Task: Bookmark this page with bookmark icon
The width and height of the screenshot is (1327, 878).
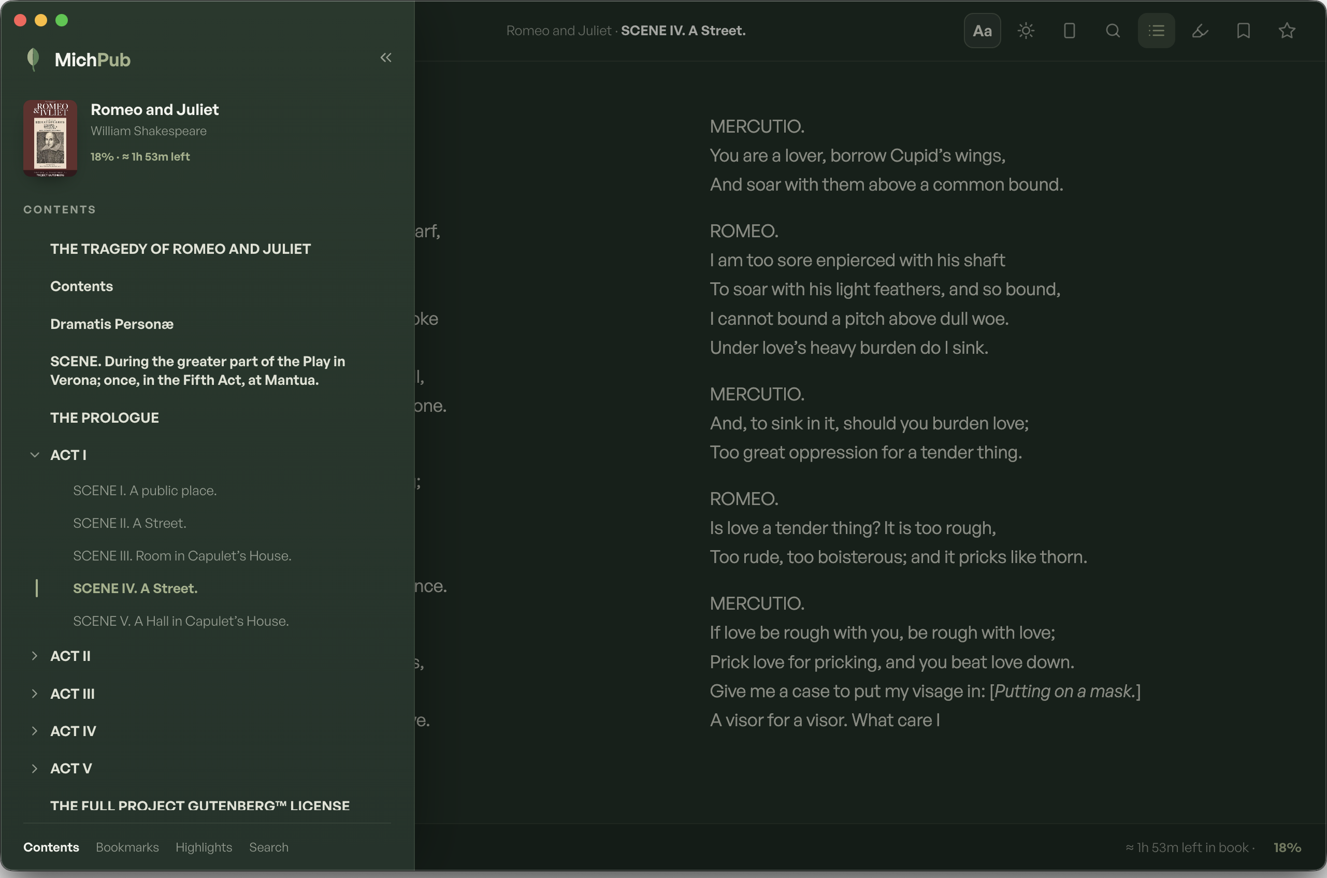Action: (1244, 31)
